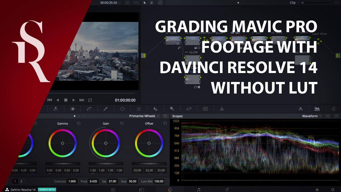Open the Clip node mode dropdown

295,3
